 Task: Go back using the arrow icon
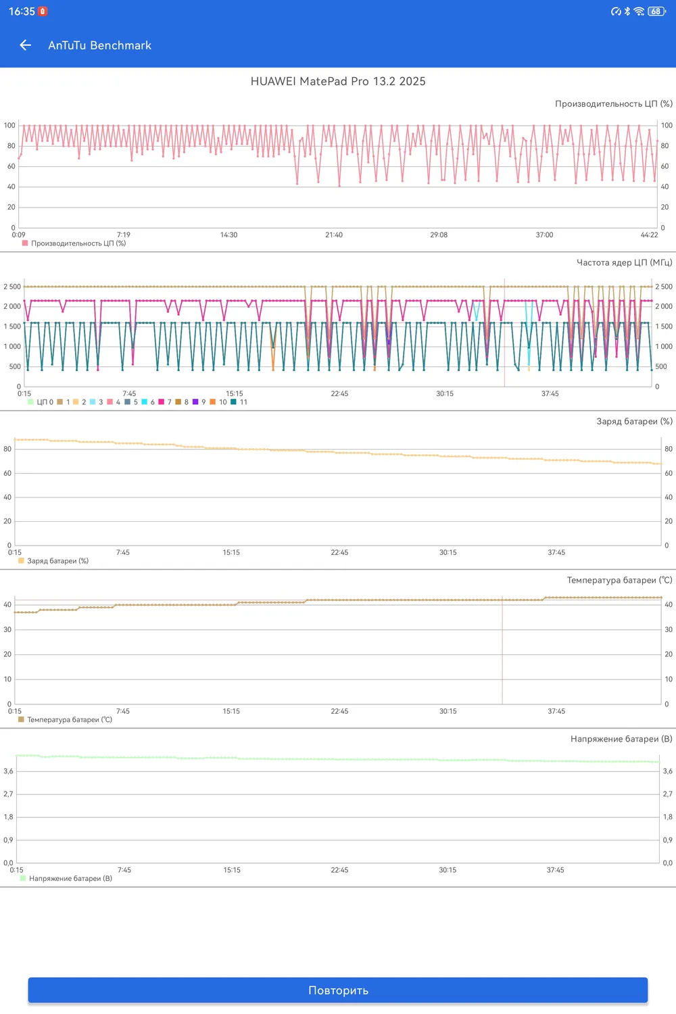(x=26, y=45)
